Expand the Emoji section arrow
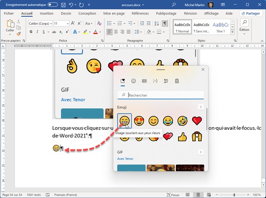Image resolution: width=266 pixels, height=198 pixels. (x=201, y=107)
